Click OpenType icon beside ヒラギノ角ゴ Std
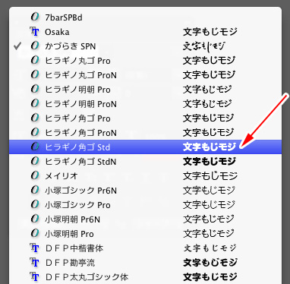Image resolution: width=290 pixels, height=284 pixels. pos(35,147)
